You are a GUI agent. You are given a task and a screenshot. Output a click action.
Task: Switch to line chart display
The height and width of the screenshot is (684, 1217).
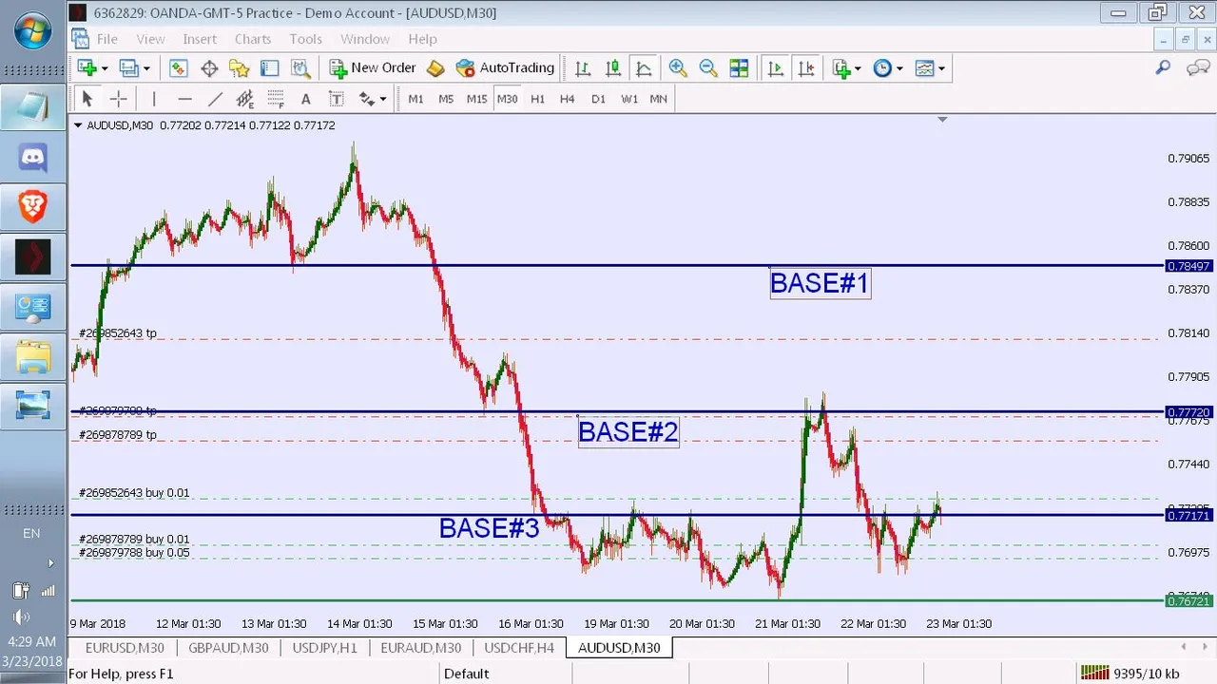coord(644,67)
